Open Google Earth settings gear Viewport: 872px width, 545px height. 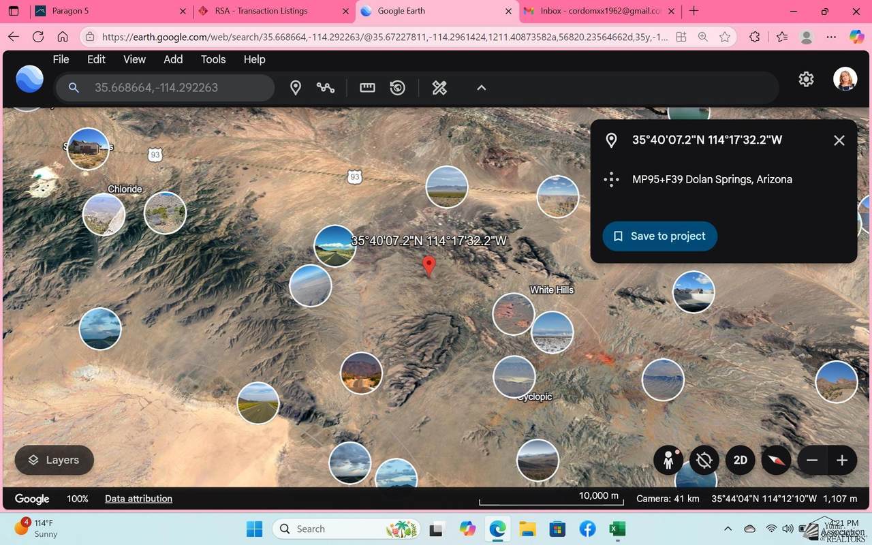(806, 80)
